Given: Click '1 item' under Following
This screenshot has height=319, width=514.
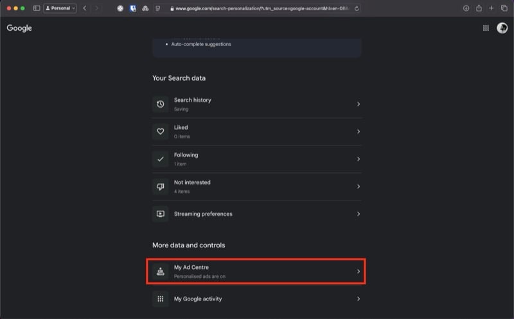Looking at the screenshot, I should (180, 164).
